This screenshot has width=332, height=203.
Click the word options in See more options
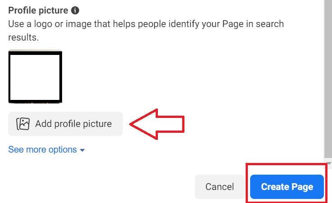63,149
